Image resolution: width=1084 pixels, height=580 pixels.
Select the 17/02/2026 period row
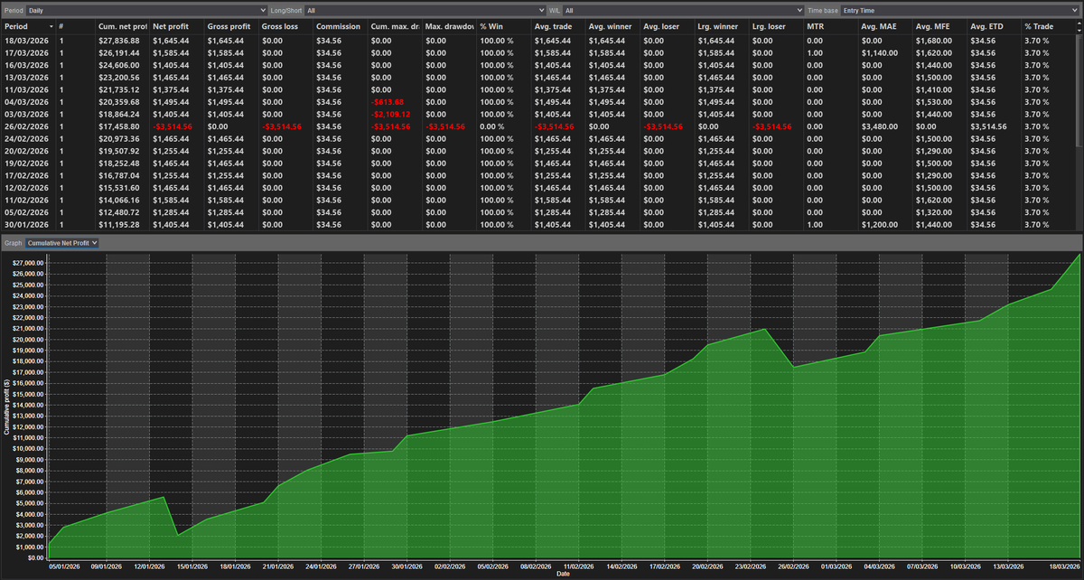(x=538, y=175)
